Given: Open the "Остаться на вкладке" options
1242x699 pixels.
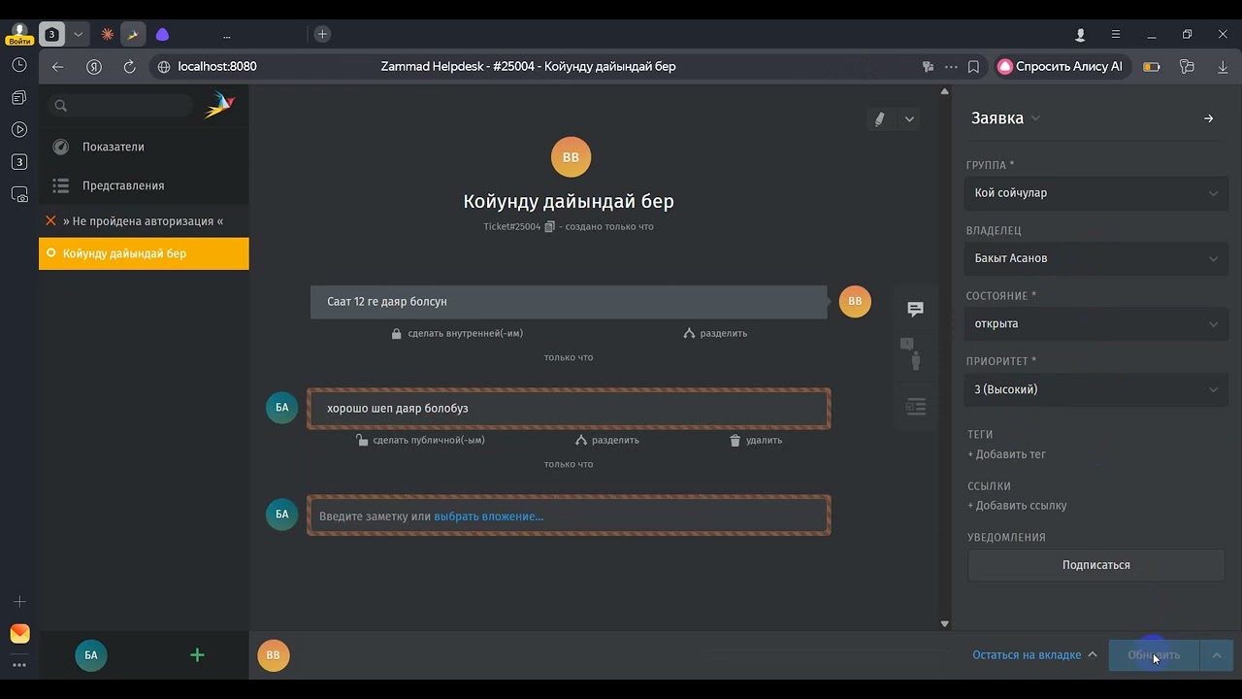Looking at the screenshot, I should pyautogui.click(x=1034, y=655).
